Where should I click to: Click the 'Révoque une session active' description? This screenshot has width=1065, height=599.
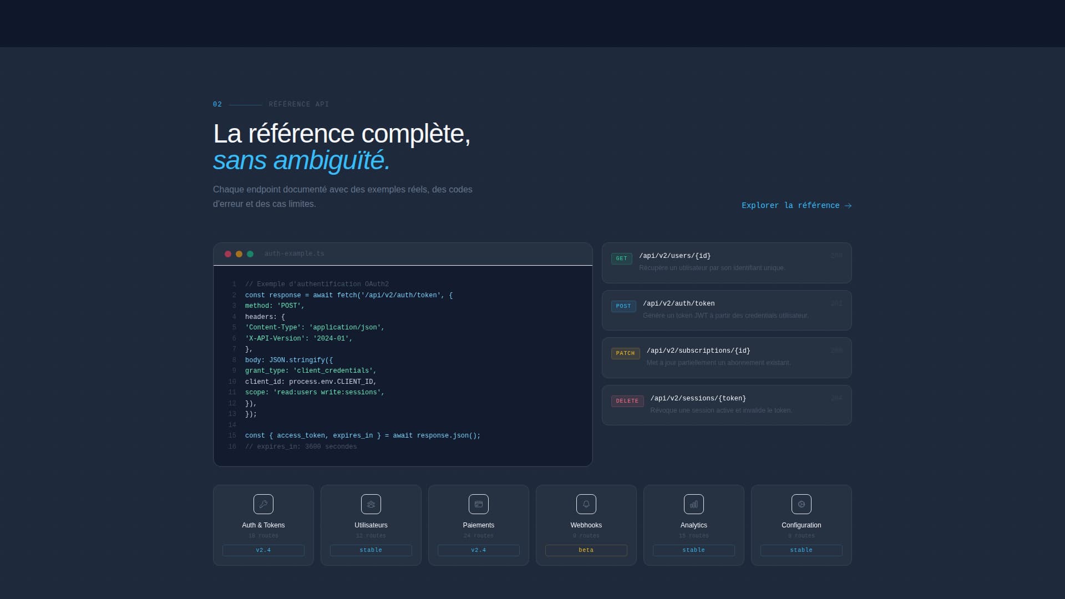point(722,410)
